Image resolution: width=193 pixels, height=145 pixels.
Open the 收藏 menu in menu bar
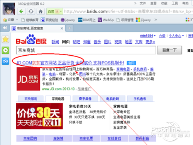coord(164,3)
